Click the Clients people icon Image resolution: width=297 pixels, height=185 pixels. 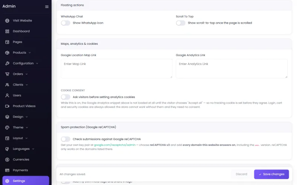[x=7, y=85]
